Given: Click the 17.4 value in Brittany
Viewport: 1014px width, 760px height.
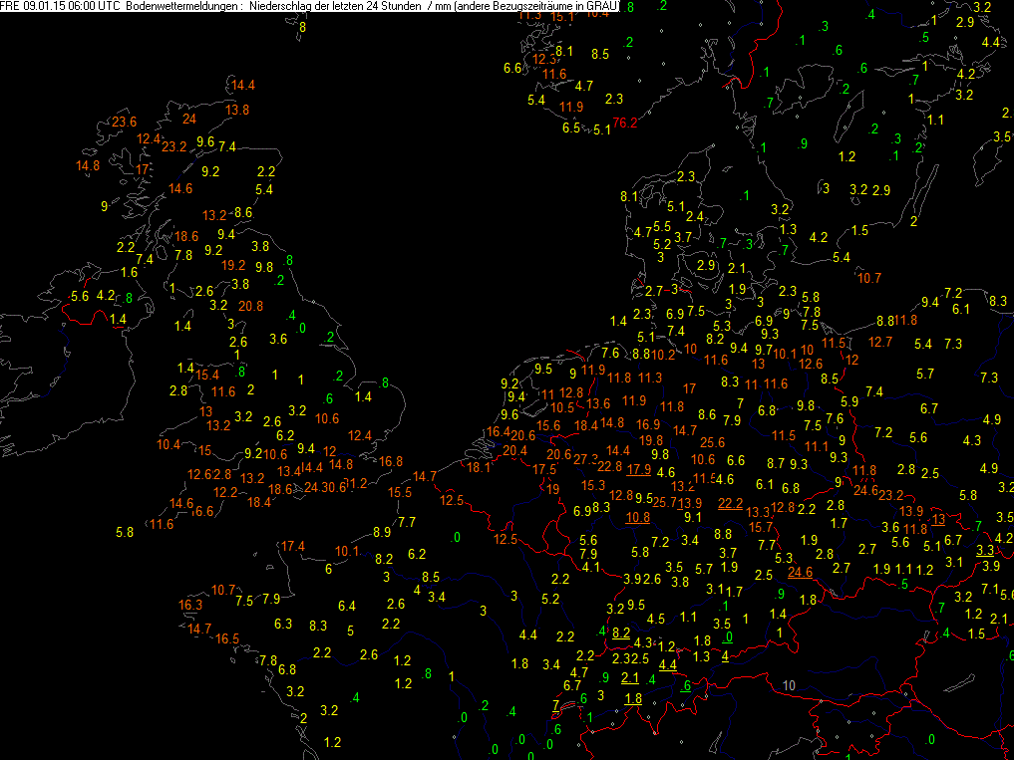Looking at the screenshot, I should pos(293,546).
